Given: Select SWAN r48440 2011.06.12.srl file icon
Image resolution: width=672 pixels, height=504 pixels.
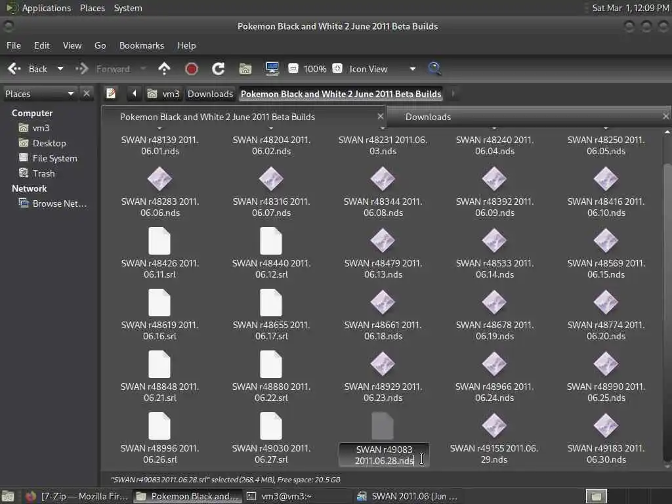Looking at the screenshot, I should pos(271,241).
